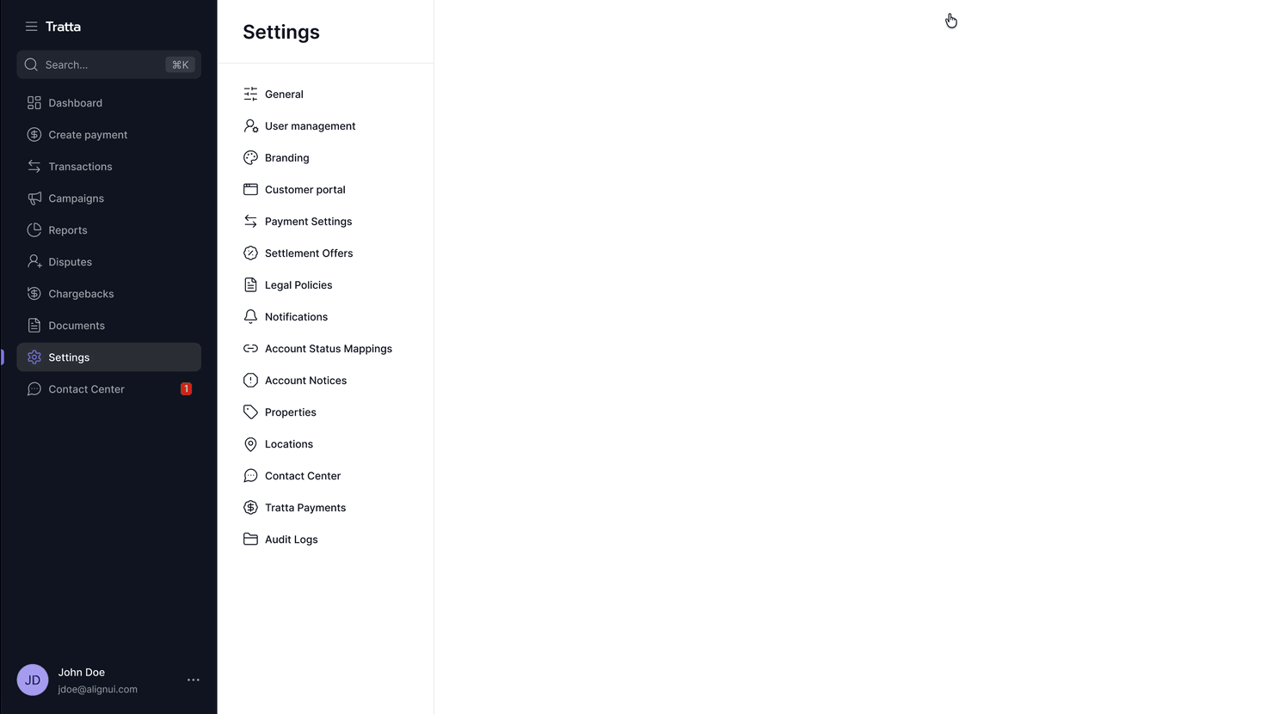
Task: Click the Chargebacks icon in sidebar
Action: (34, 294)
